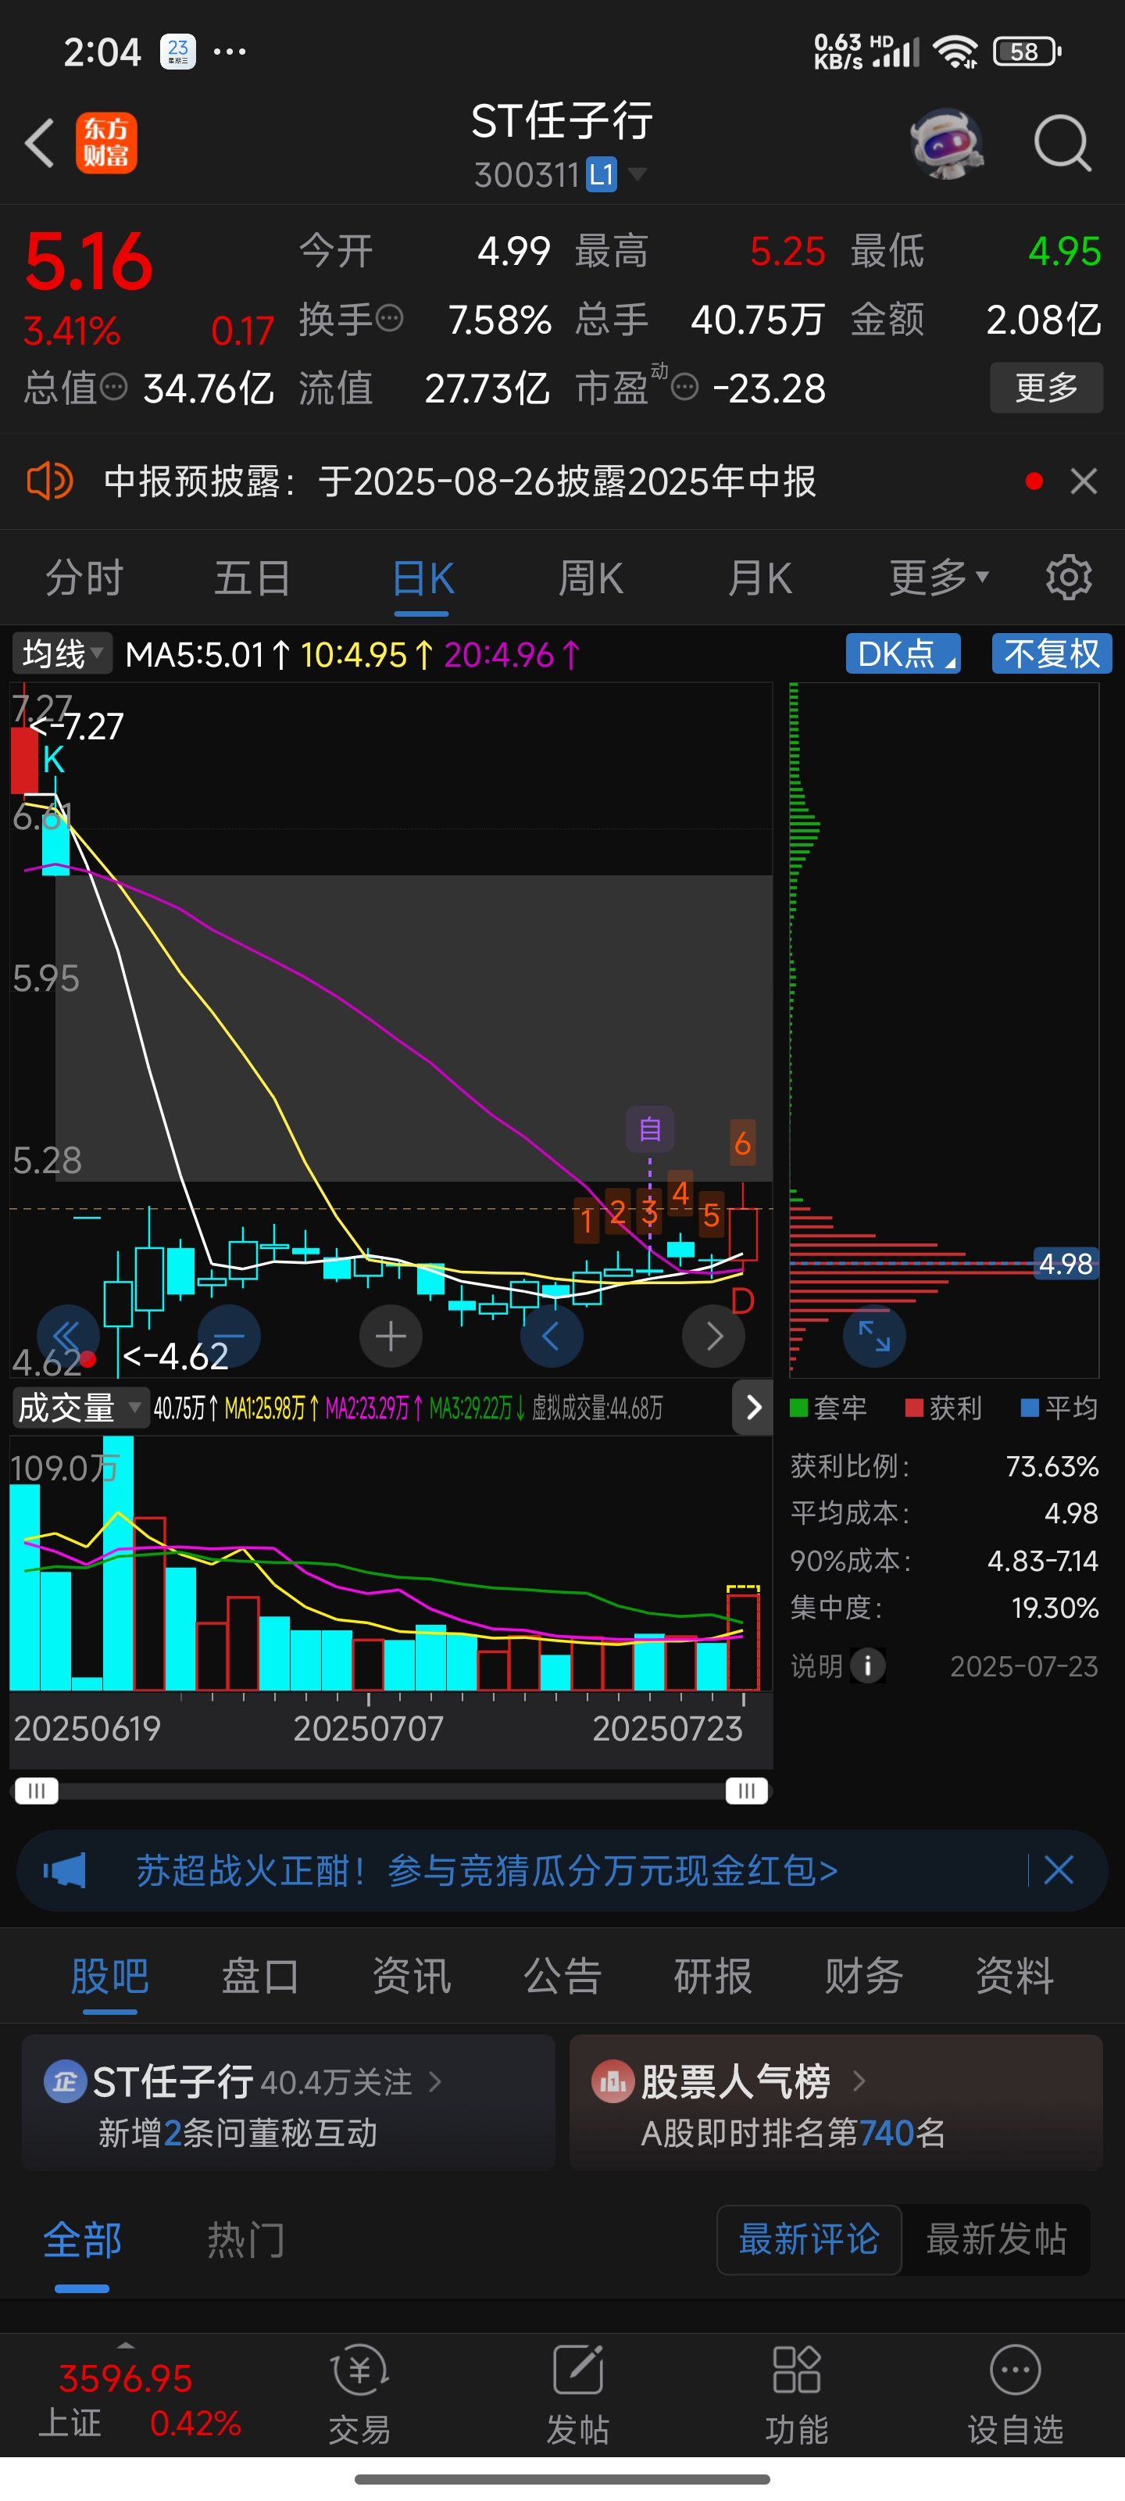Image resolution: width=1125 pixels, height=2501 pixels.
Task: Select the 月K chart tab
Action: [x=760, y=578]
